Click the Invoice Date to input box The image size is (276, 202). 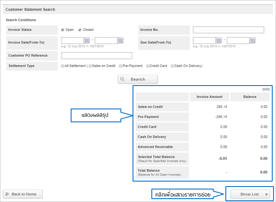[106, 40]
